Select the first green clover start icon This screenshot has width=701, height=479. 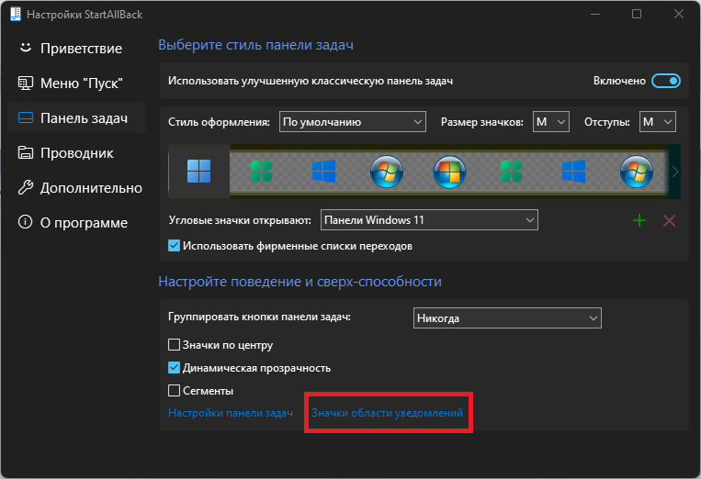(262, 172)
